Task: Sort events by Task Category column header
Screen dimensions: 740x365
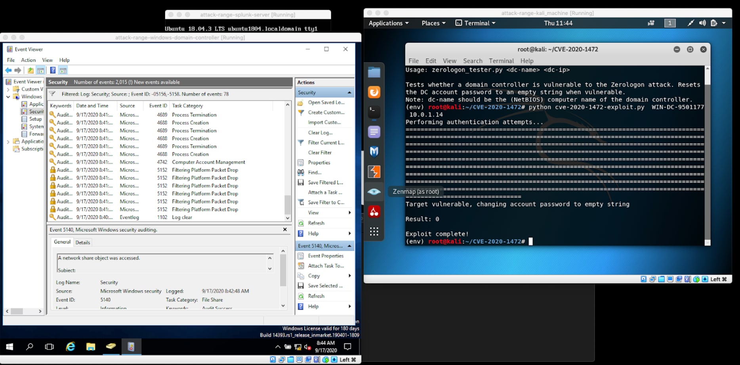Action: 222,106
